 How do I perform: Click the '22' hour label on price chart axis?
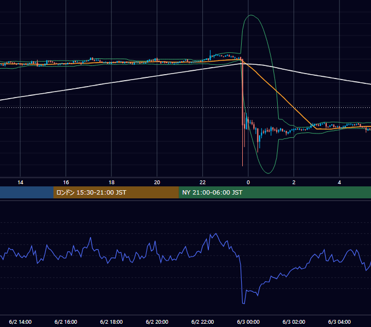click(x=203, y=183)
